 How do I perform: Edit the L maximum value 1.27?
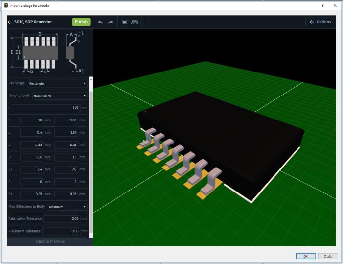tap(66, 132)
